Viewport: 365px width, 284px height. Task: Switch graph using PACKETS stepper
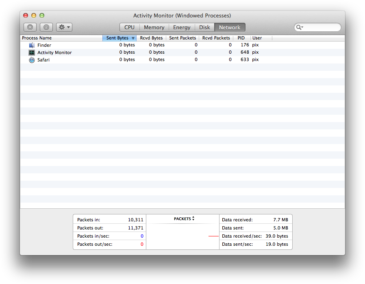tap(193, 218)
